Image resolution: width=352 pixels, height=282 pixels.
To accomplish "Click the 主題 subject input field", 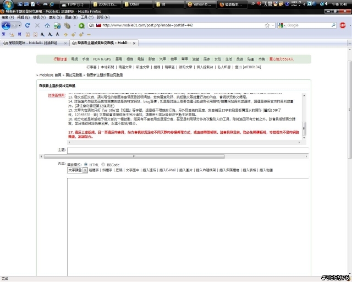I will [x=188, y=150].
